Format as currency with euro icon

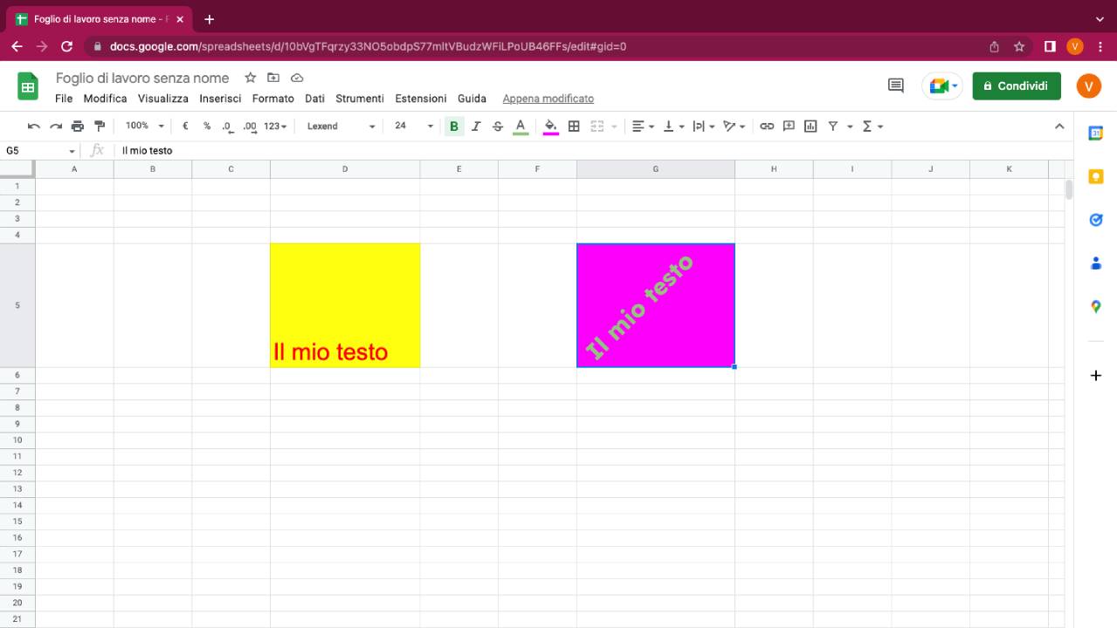pos(185,126)
